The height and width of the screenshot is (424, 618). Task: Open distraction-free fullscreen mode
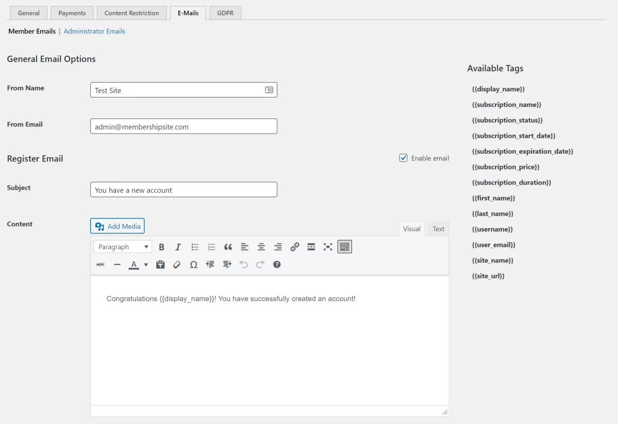[x=328, y=247]
